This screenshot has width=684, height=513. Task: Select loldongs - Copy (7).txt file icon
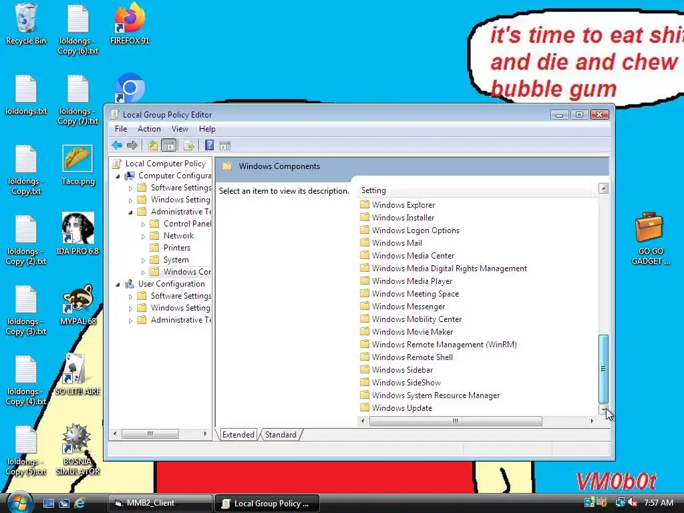[77, 100]
